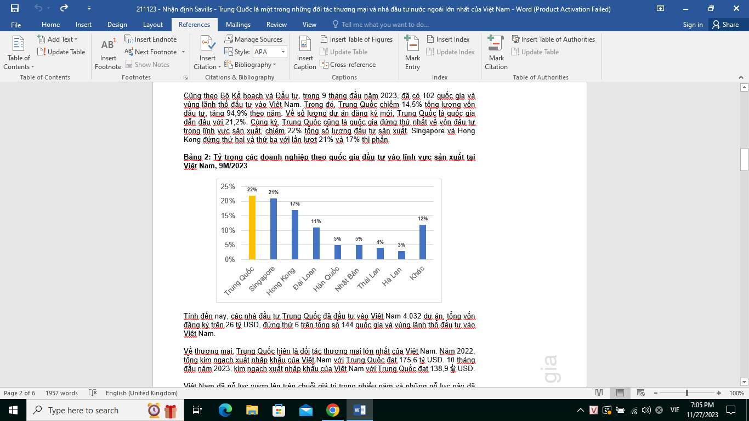Click the Update Table button under Add Text
This screenshot has height=421, width=749.
click(x=61, y=52)
